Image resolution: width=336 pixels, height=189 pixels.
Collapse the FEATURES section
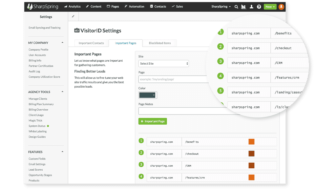tap(62, 152)
